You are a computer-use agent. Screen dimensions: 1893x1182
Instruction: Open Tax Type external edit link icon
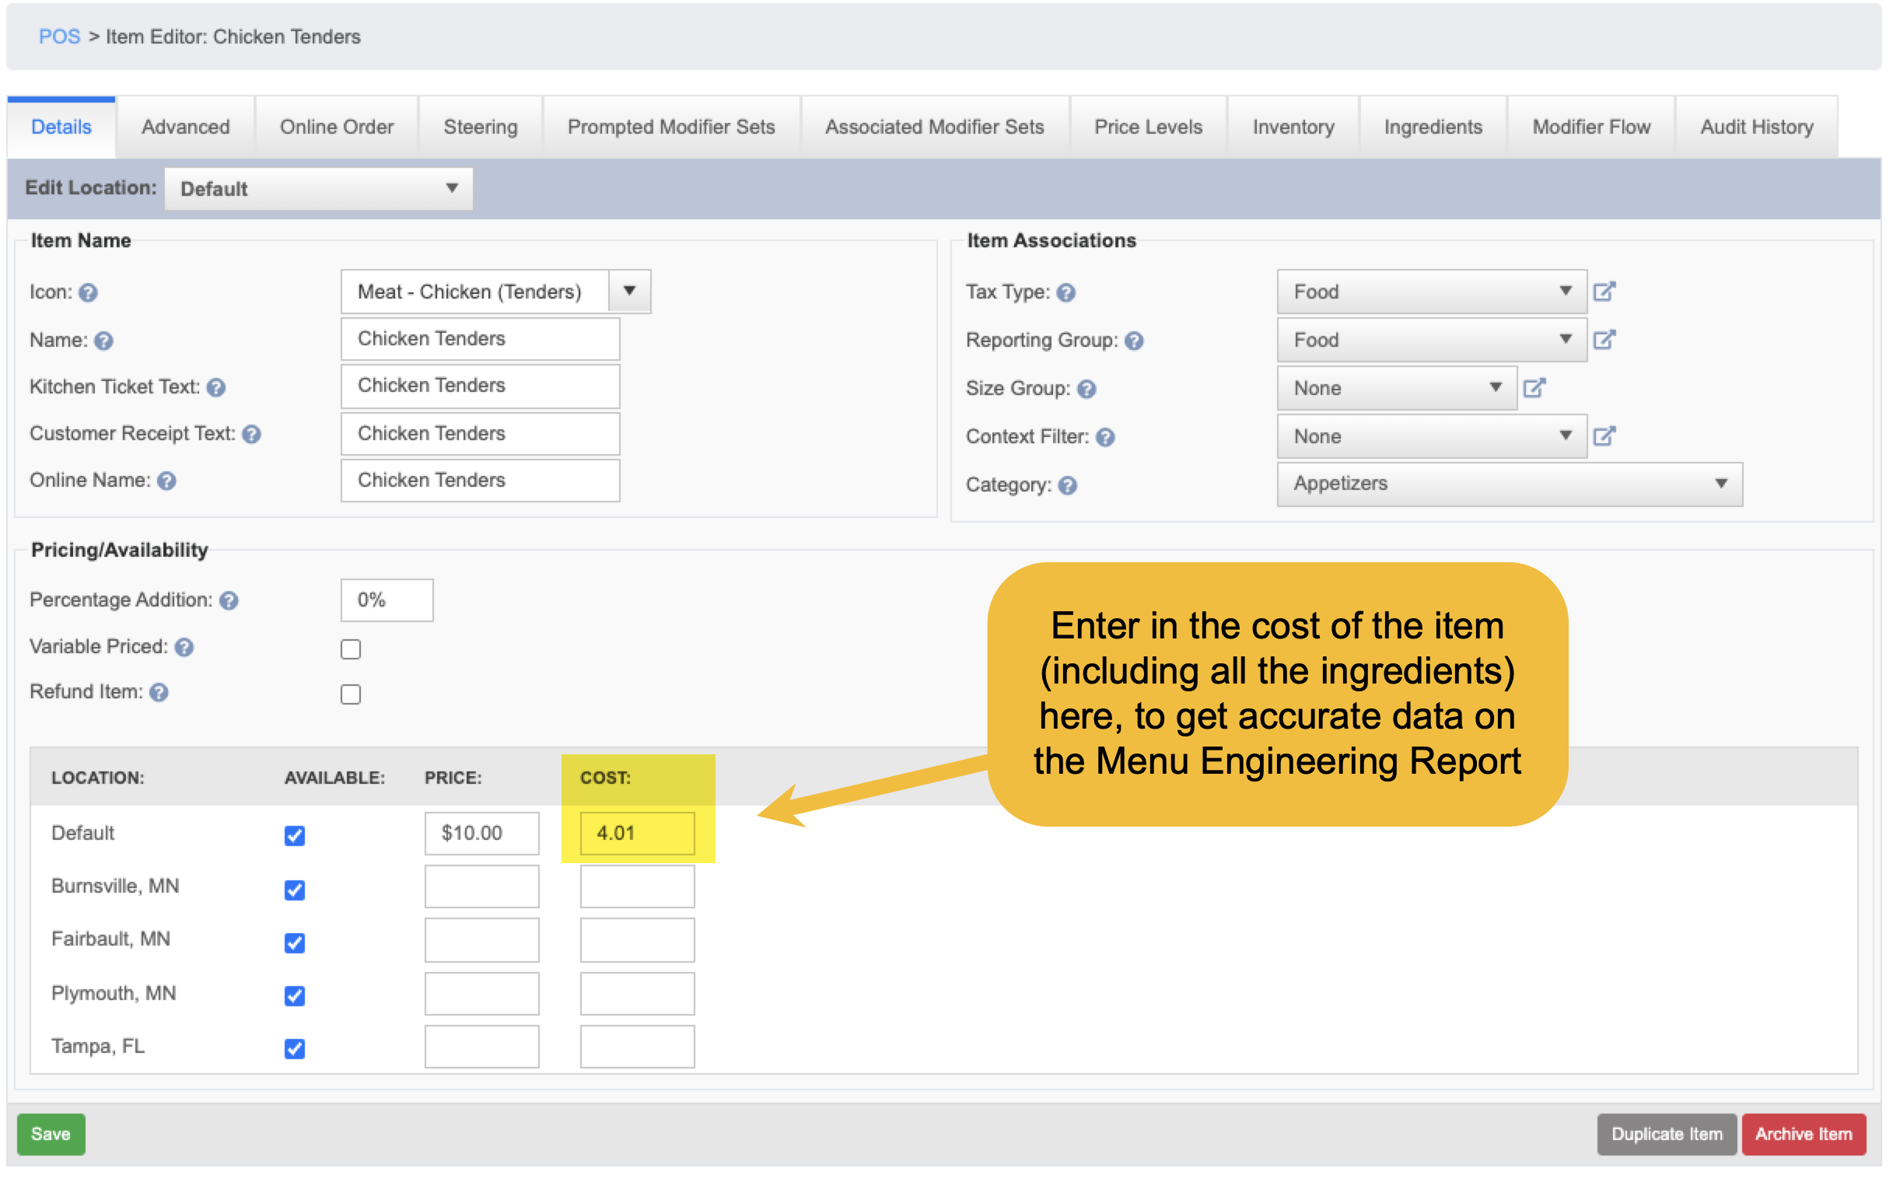[1604, 292]
